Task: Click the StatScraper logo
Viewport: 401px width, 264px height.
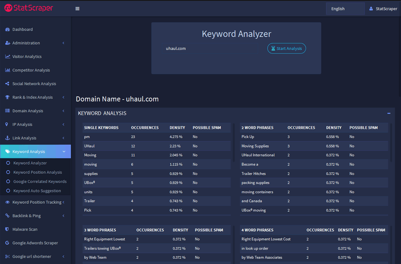Action: tap(29, 8)
